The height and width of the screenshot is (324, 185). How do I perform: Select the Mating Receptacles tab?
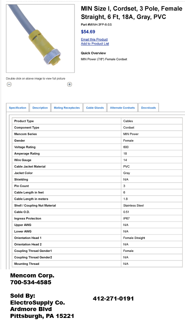click(67, 108)
